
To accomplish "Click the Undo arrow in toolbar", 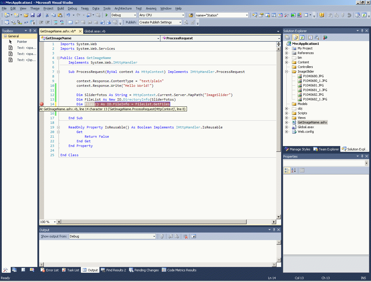I will (68, 15).
